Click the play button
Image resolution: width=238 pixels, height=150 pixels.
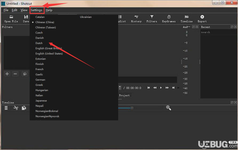click(161, 88)
